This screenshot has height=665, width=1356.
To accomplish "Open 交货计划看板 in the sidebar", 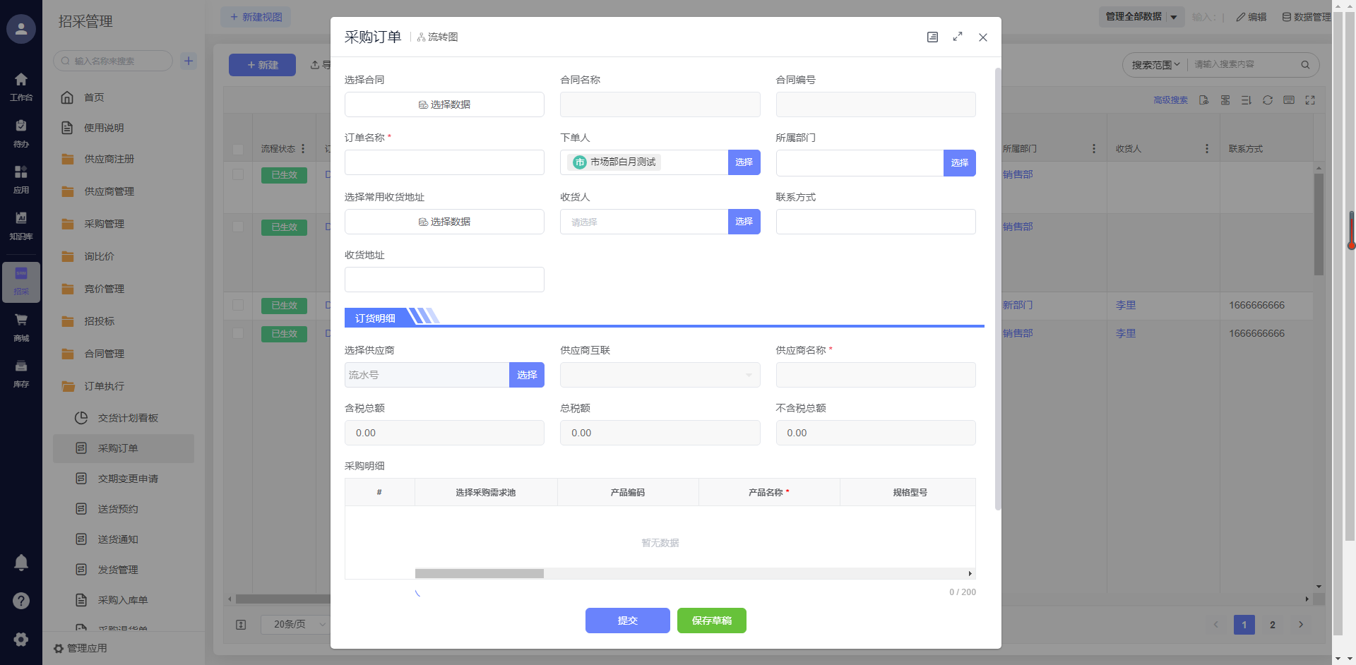I will 128,418.
